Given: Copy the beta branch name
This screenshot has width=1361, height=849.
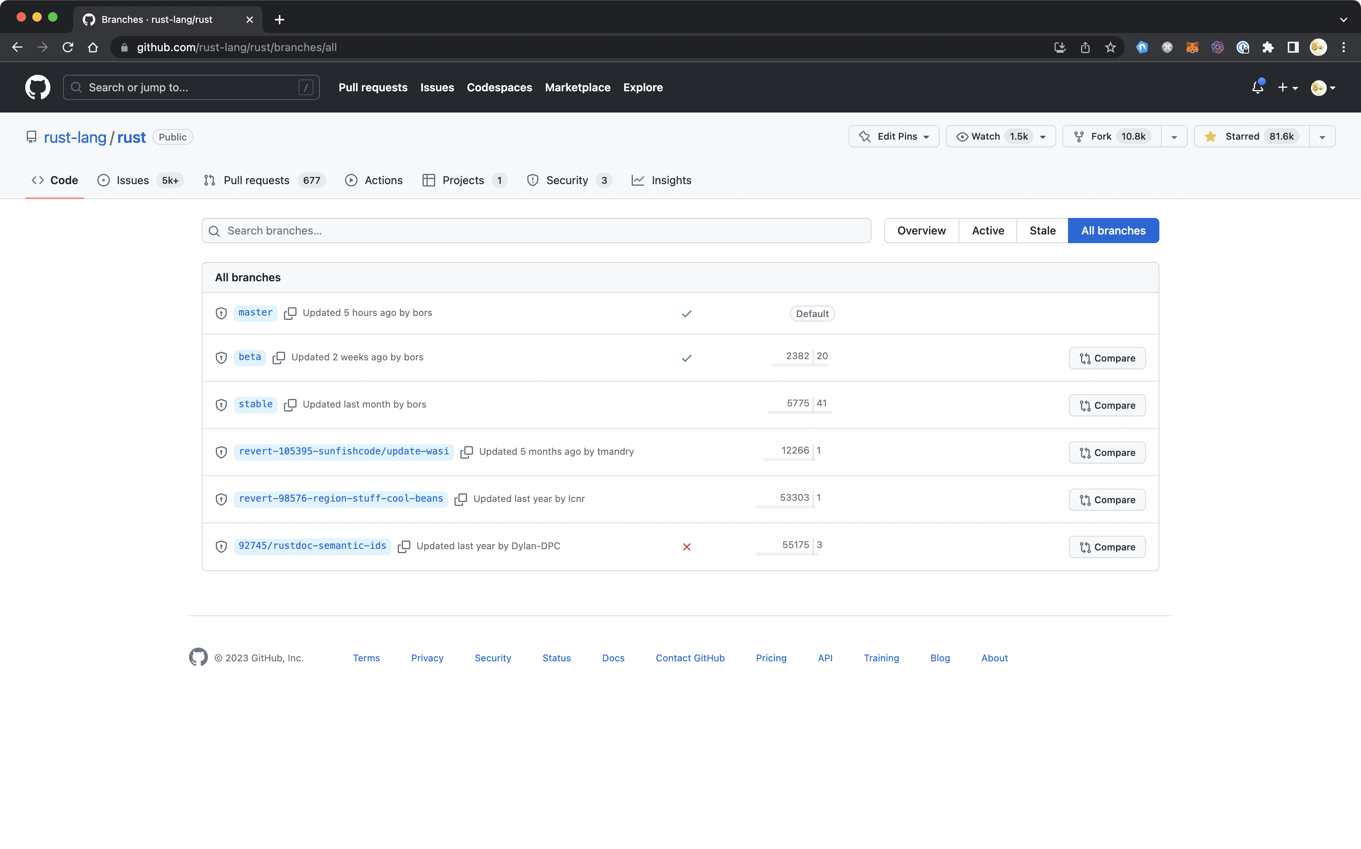Looking at the screenshot, I should tap(279, 358).
